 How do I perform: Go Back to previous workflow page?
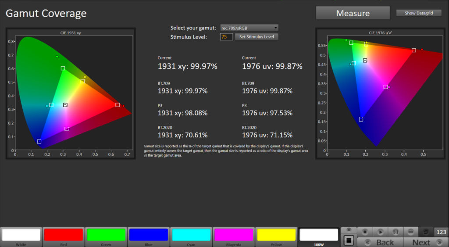click(x=380, y=243)
